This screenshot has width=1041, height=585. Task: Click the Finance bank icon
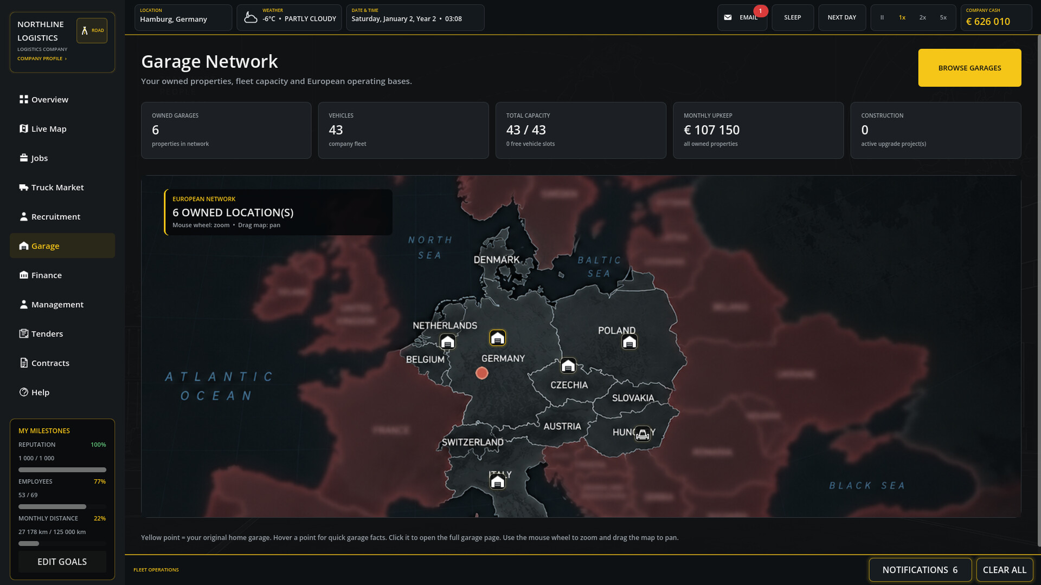click(x=23, y=275)
